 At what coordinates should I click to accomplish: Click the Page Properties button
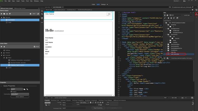98,108
